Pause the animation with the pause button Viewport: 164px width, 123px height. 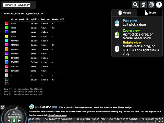pyautogui.click(x=14, y=121)
